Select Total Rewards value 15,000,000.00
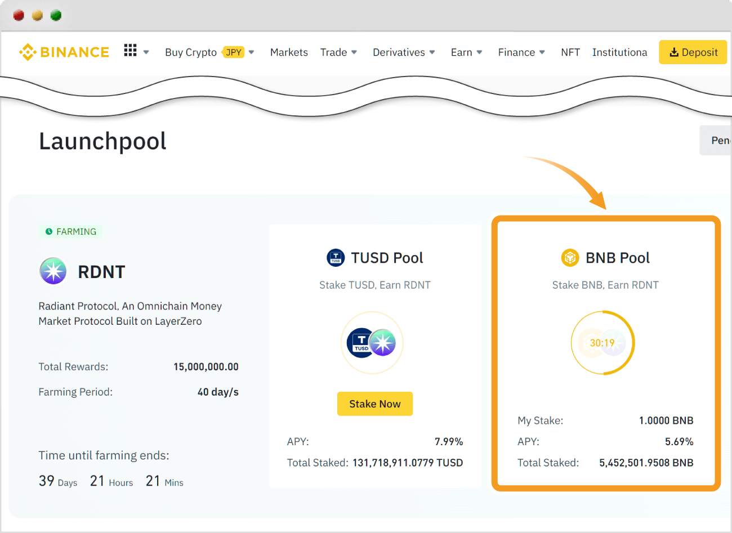The width and height of the screenshot is (732, 533). tap(206, 366)
